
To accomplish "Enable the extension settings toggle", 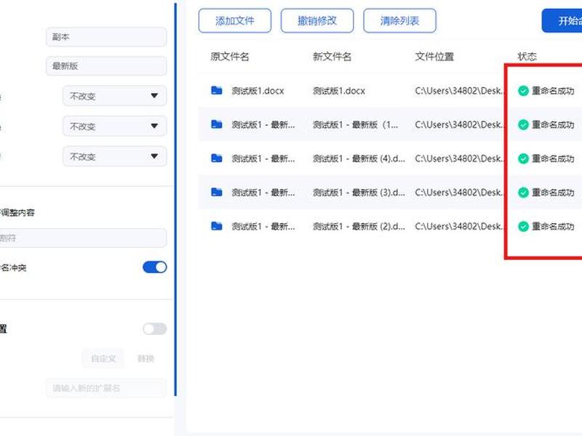I will click(155, 329).
